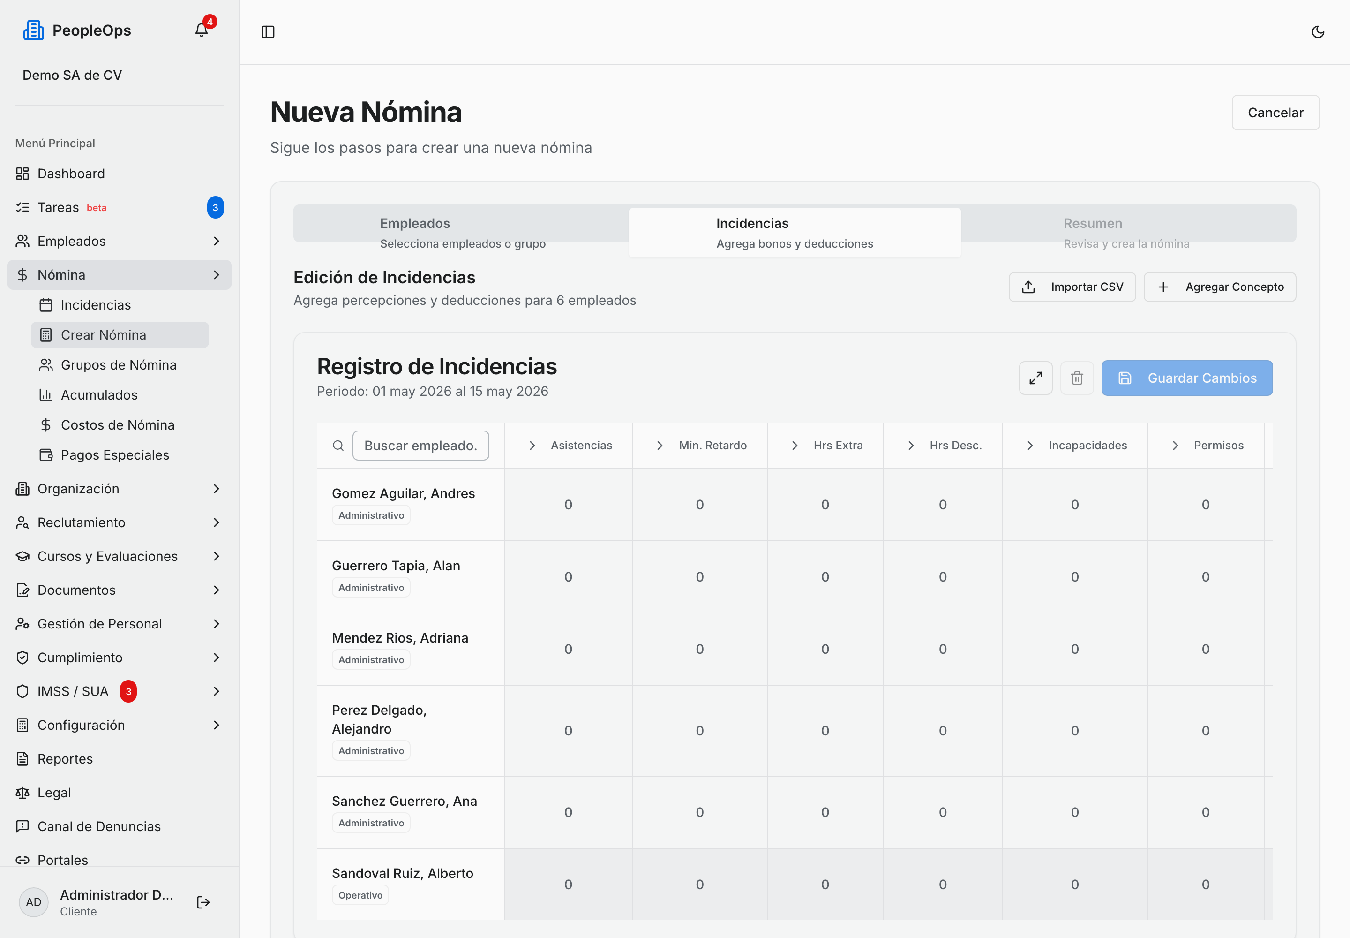Image resolution: width=1350 pixels, height=938 pixels.
Task: Click the Acumulados bar chart icon
Action: (46, 395)
